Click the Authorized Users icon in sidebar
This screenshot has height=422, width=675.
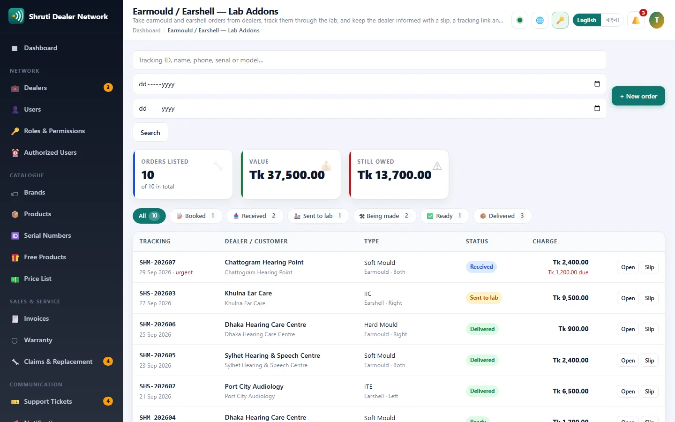(15, 153)
